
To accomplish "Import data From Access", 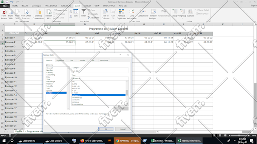I will (4, 14).
